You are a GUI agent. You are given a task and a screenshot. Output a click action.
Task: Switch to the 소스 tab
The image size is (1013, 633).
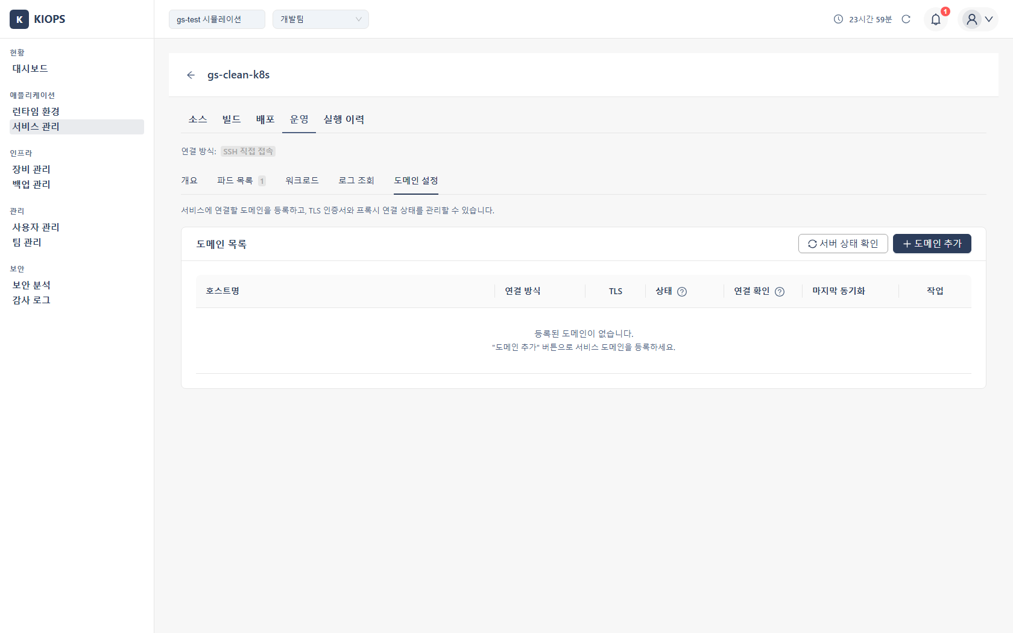coord(198,119)
